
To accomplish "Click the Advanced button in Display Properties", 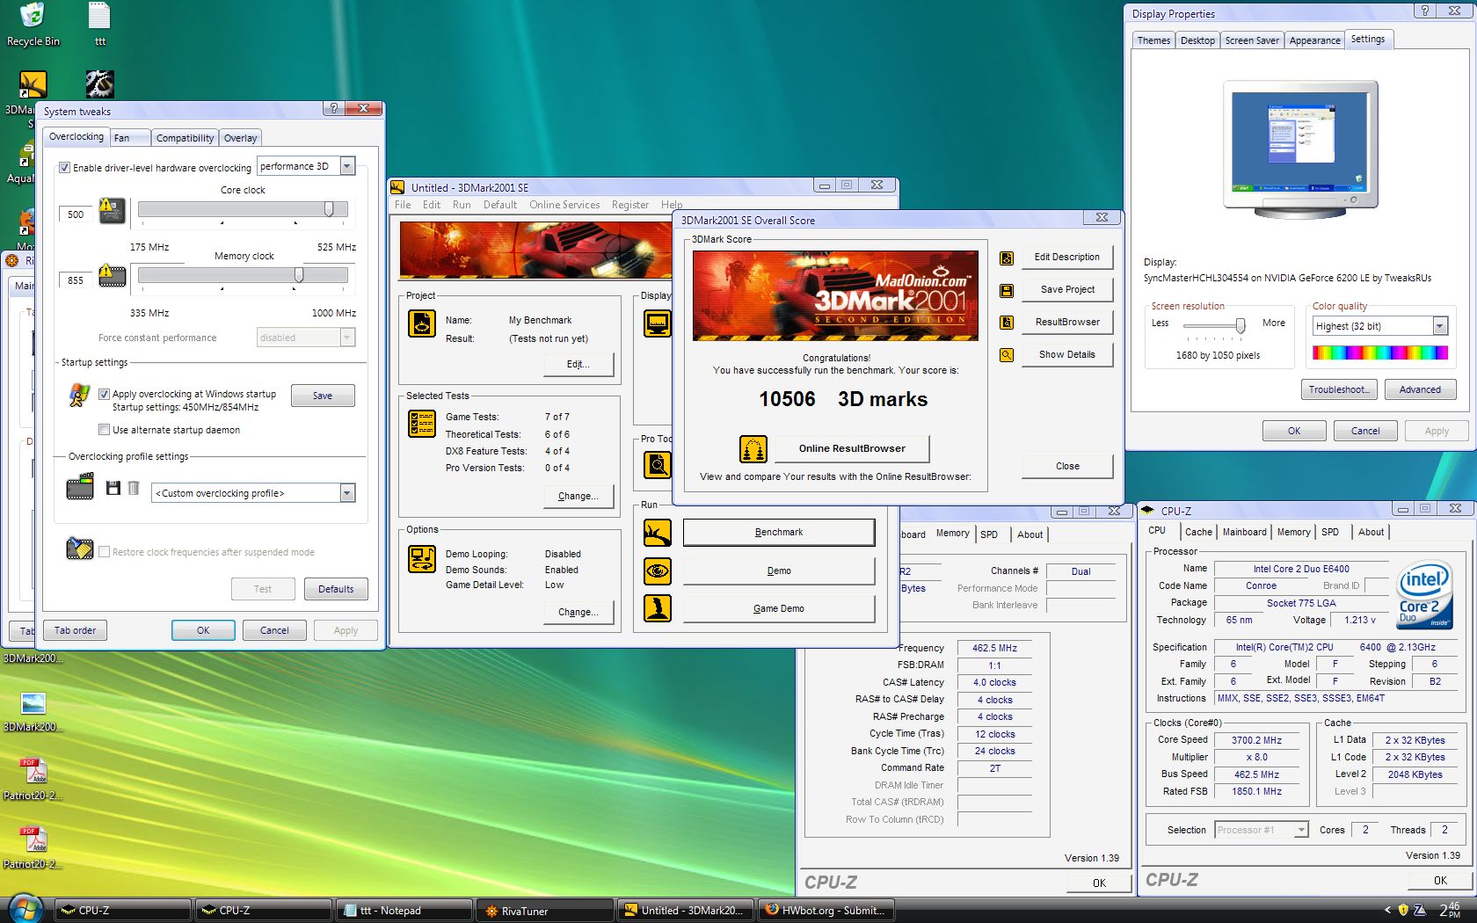I will click(x=1420, y=389).
